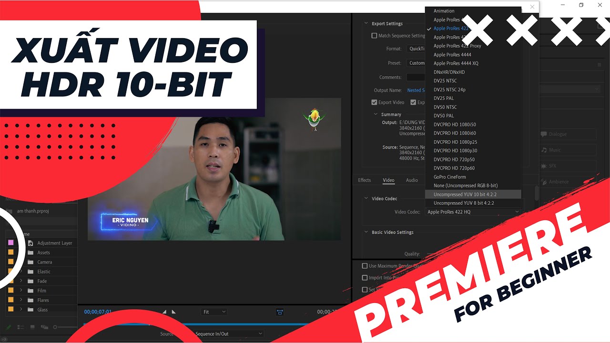Open the Video Codec dropdown
This screenshot has width=610, height=343.
tap(473, 212)
